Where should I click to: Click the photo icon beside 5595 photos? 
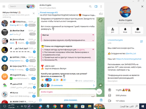click(109, 95)
